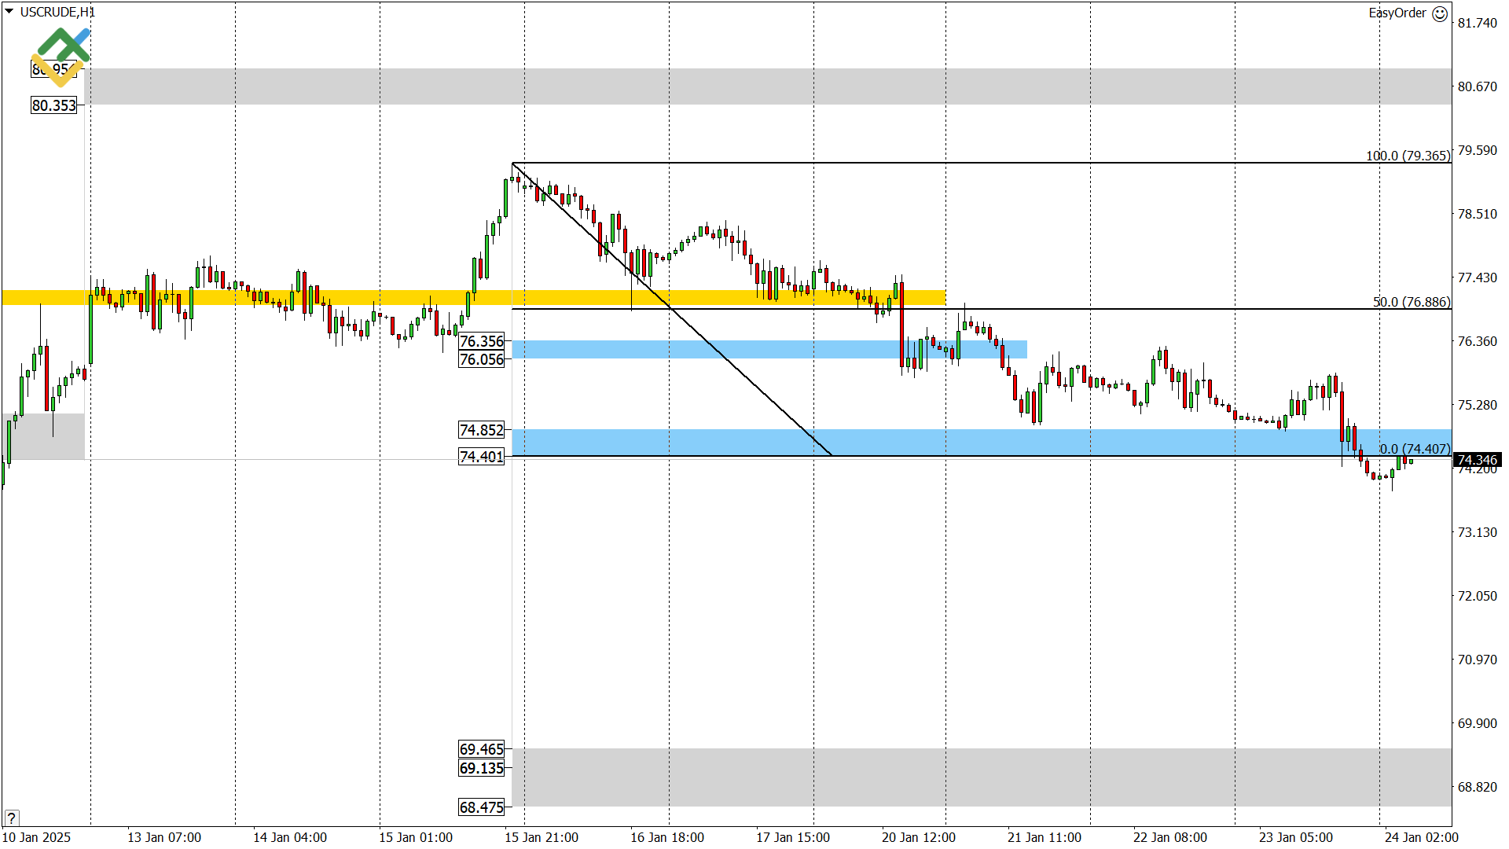Click the 15 Jan 21:00 time axis label
The image size is (1509, 849).
tap(541, 837)
